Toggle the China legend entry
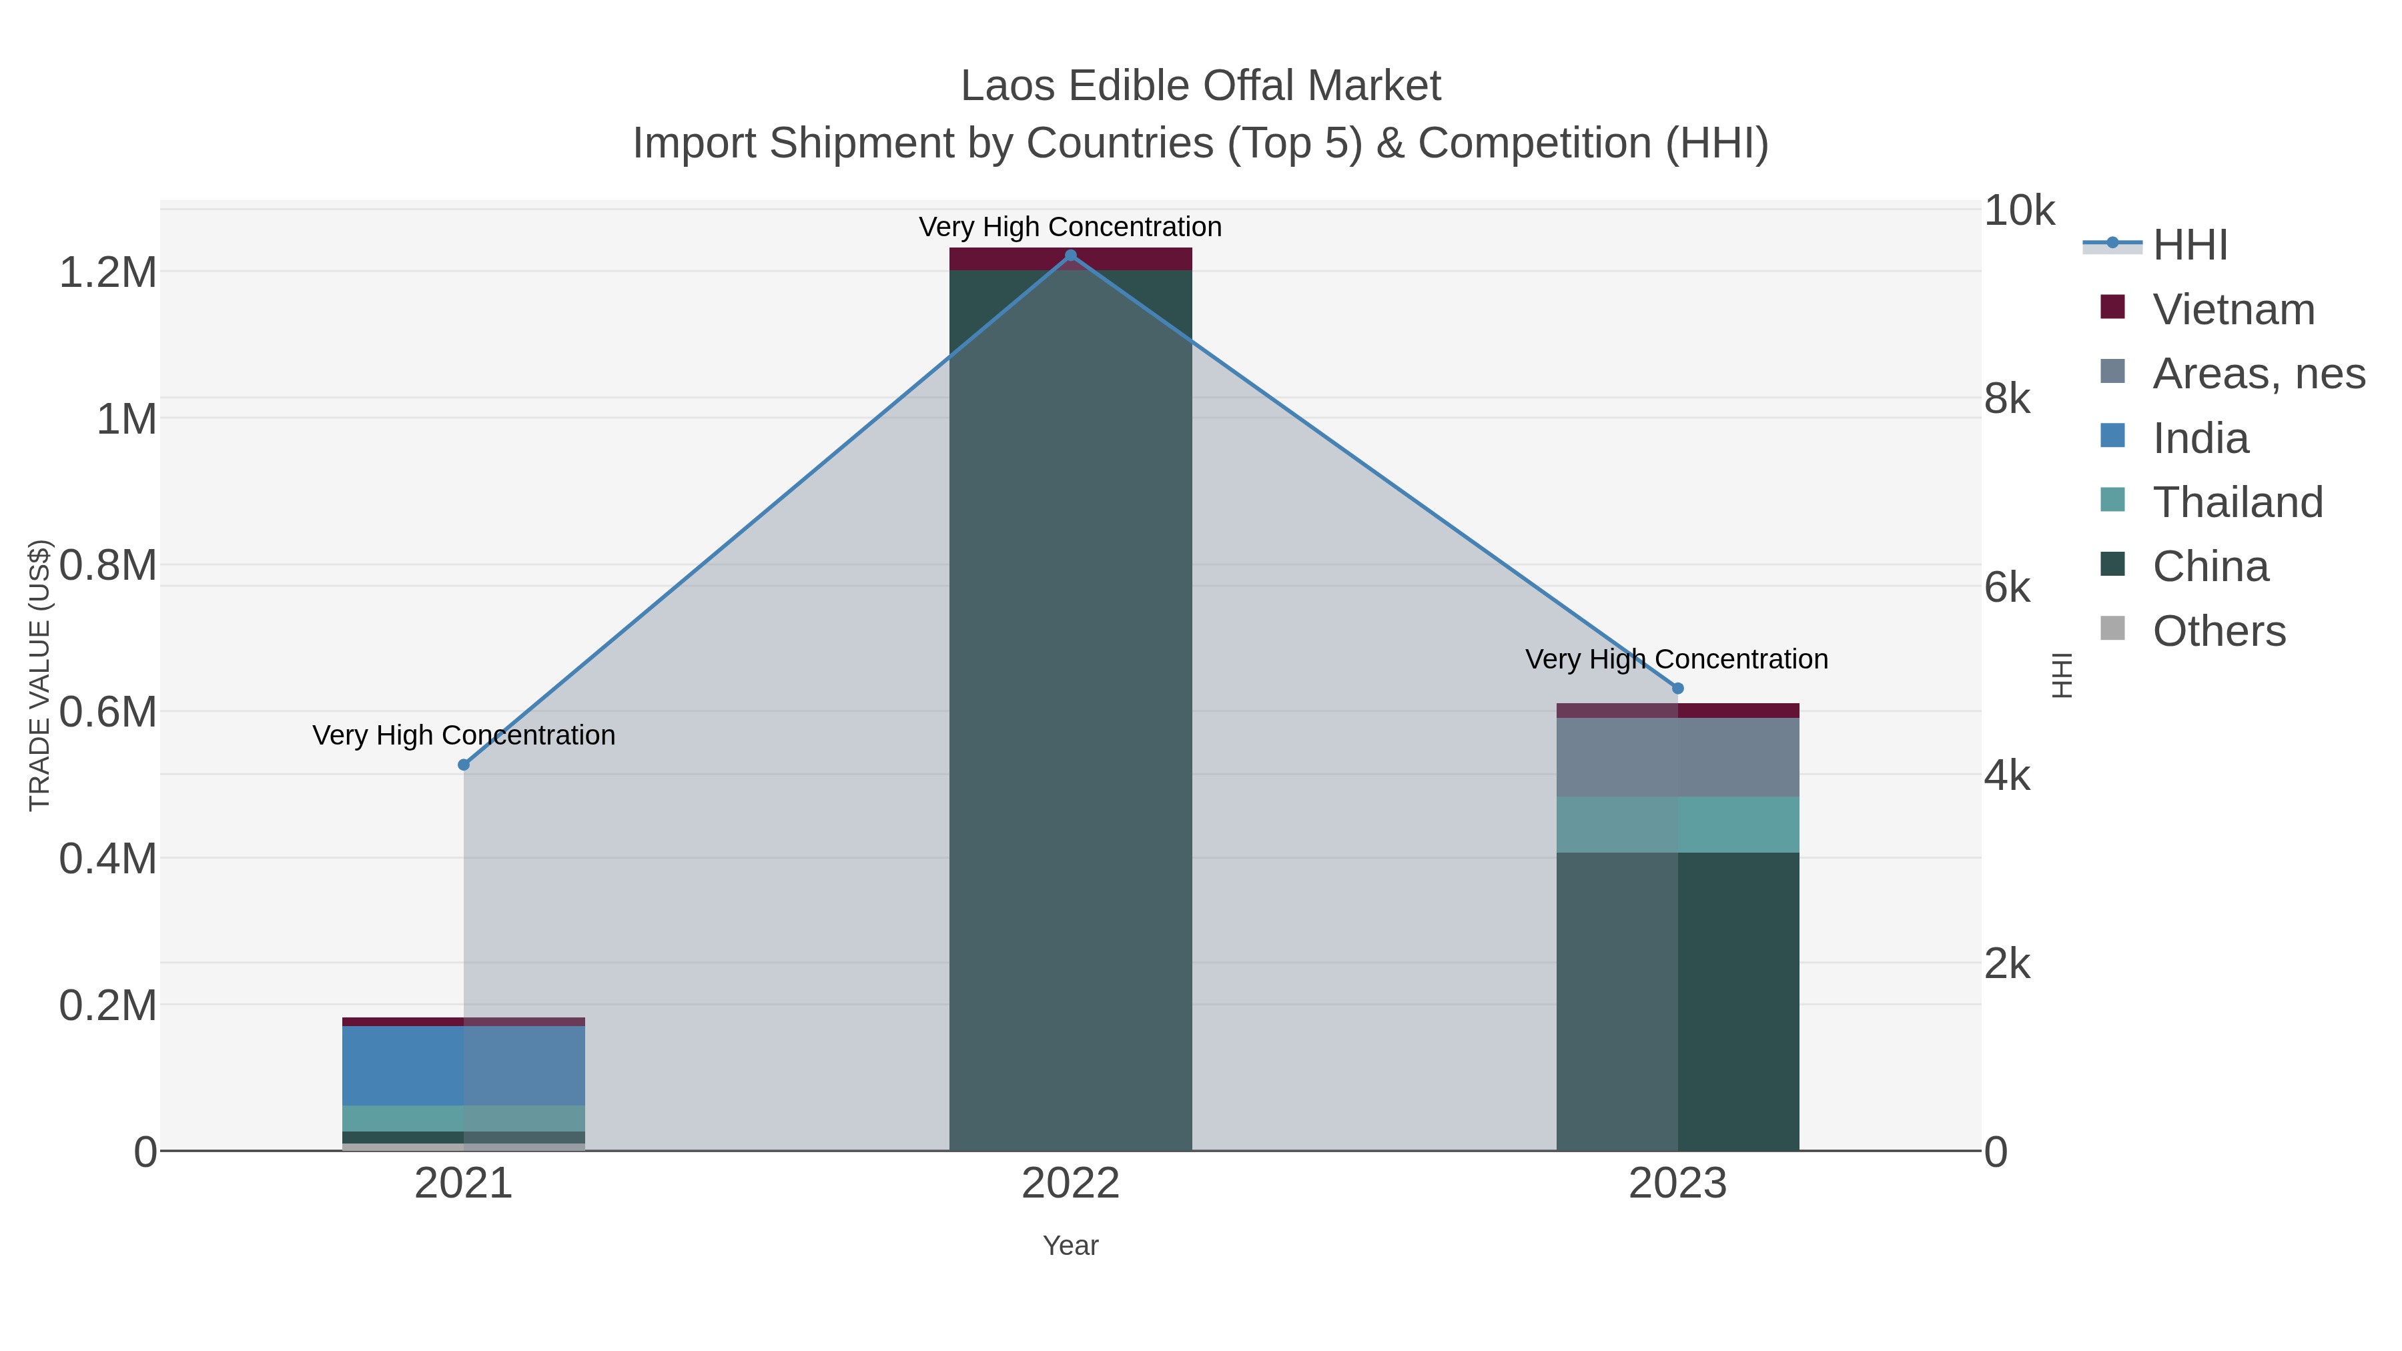This screenshot has width=2402, height=1351. point(2184,566)
